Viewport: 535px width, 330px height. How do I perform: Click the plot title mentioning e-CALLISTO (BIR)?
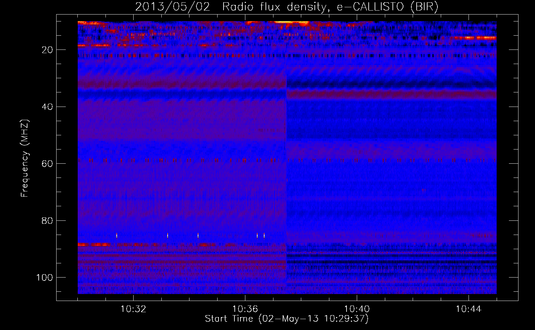click(287, 7)
